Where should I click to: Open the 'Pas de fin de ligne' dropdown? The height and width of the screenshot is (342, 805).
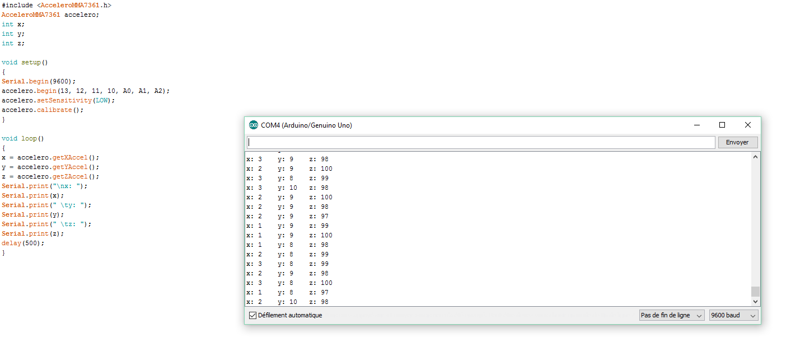pyautogui.click(x=671, y=315)
